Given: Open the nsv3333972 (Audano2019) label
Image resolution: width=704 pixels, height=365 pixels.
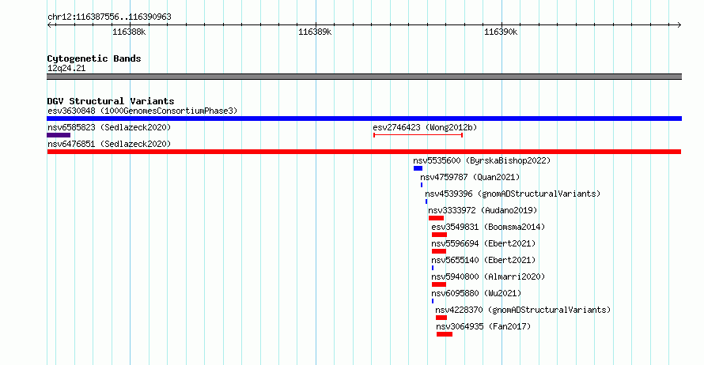Looking at the screenshot, I should point(483,210).
